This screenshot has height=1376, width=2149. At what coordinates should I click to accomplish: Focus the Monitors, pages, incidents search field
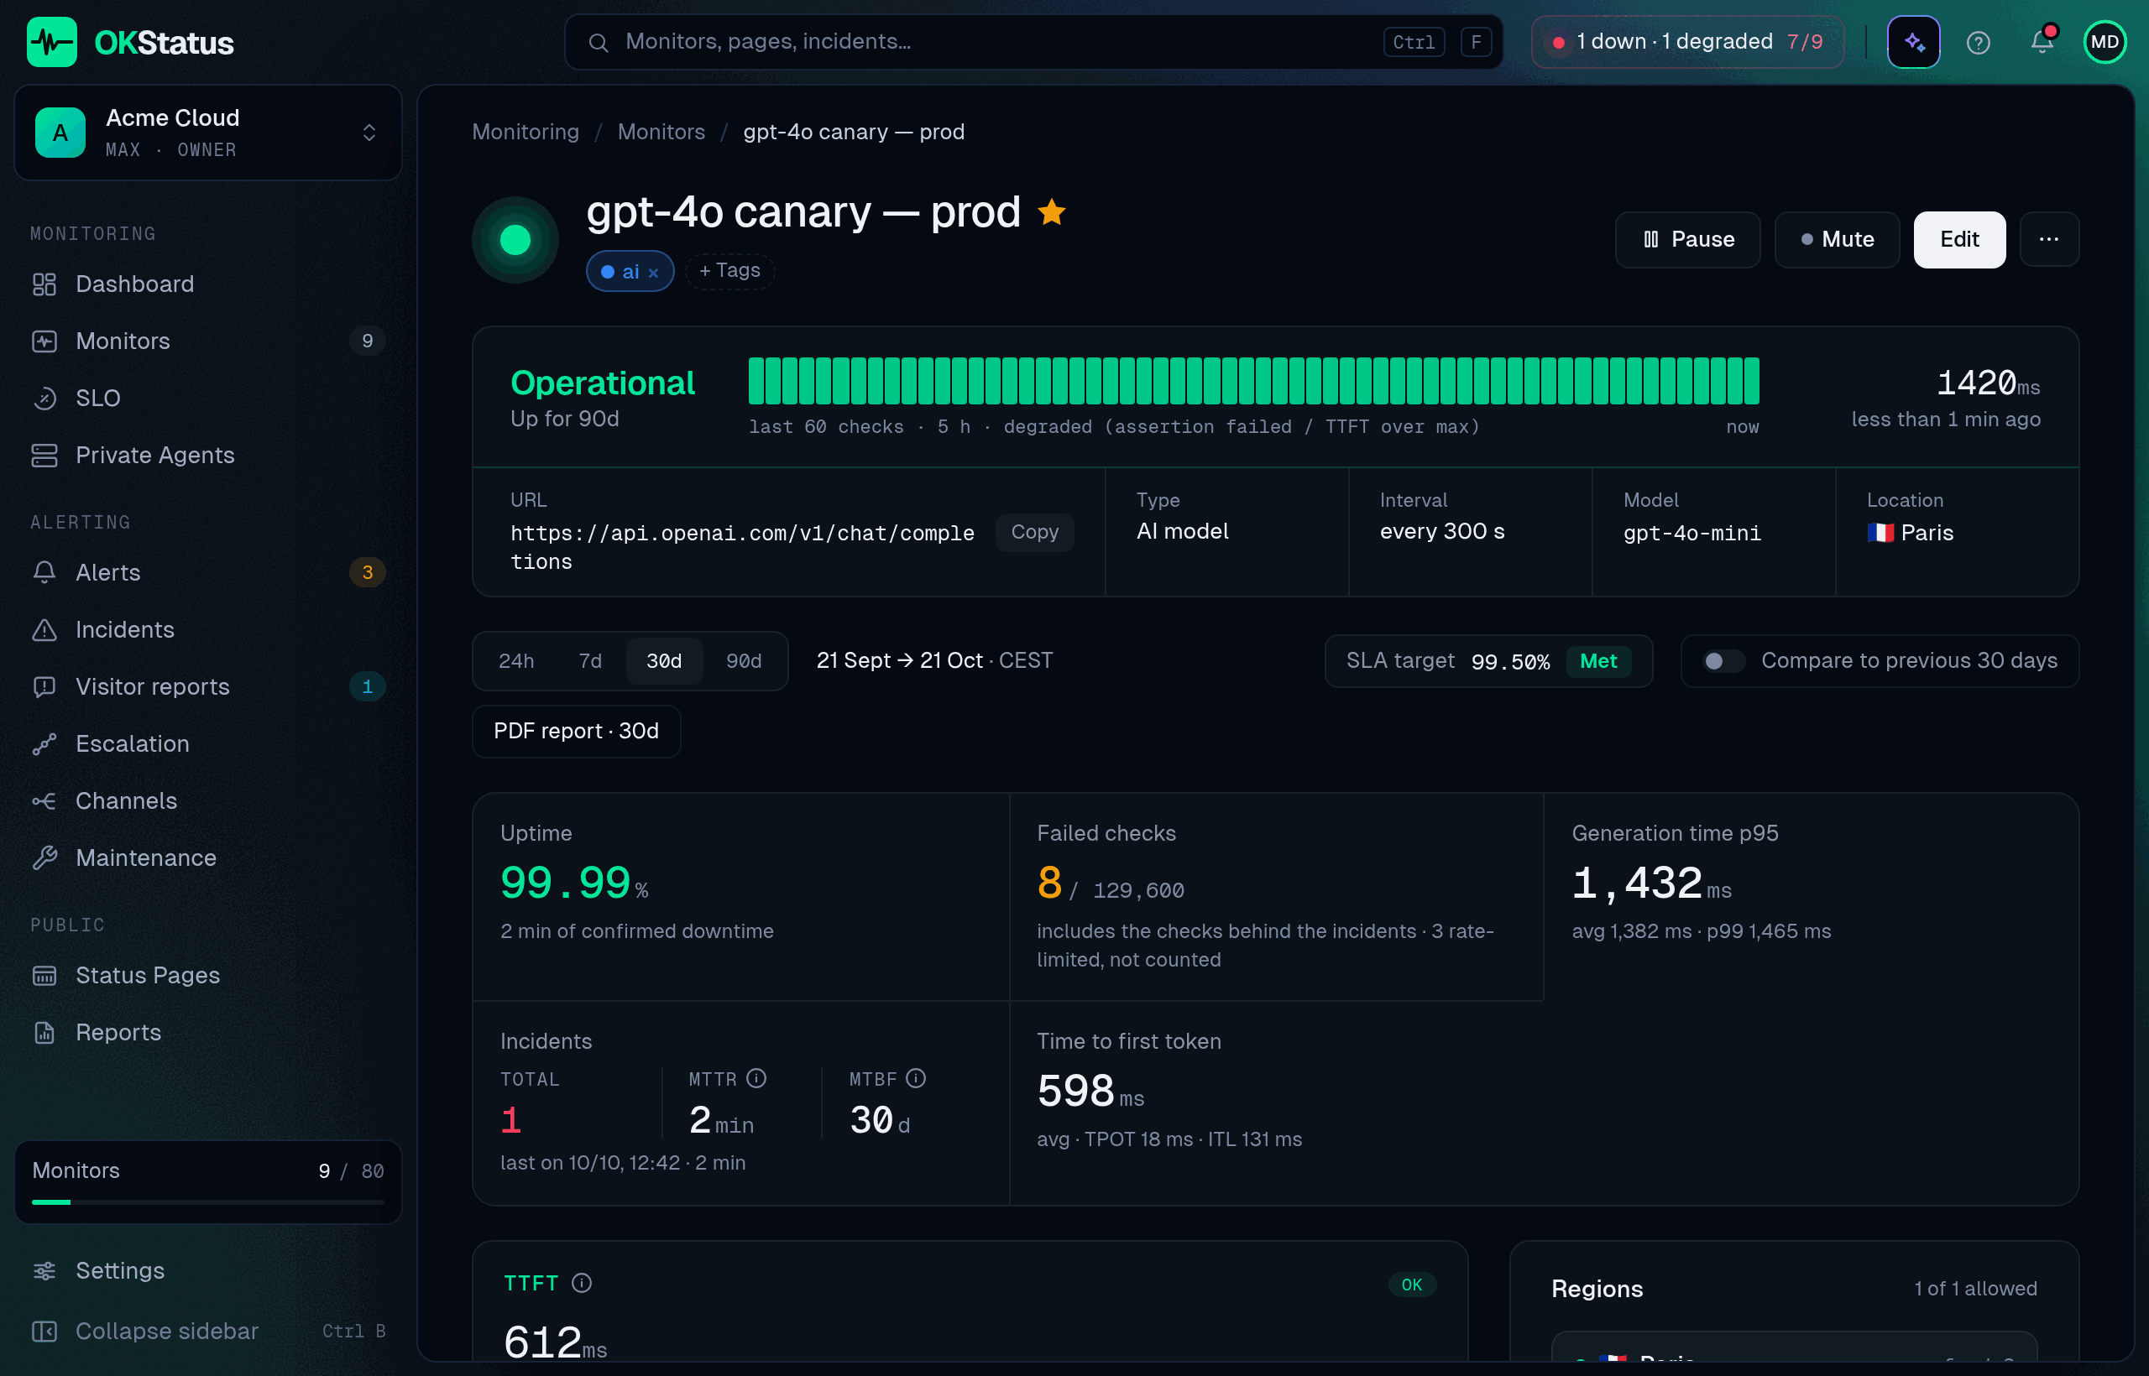(x=1033, y=42)
